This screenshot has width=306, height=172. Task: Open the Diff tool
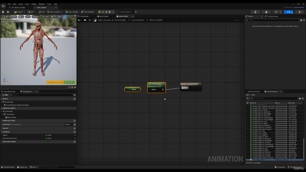pyautogui.click(x=31, y=12)
